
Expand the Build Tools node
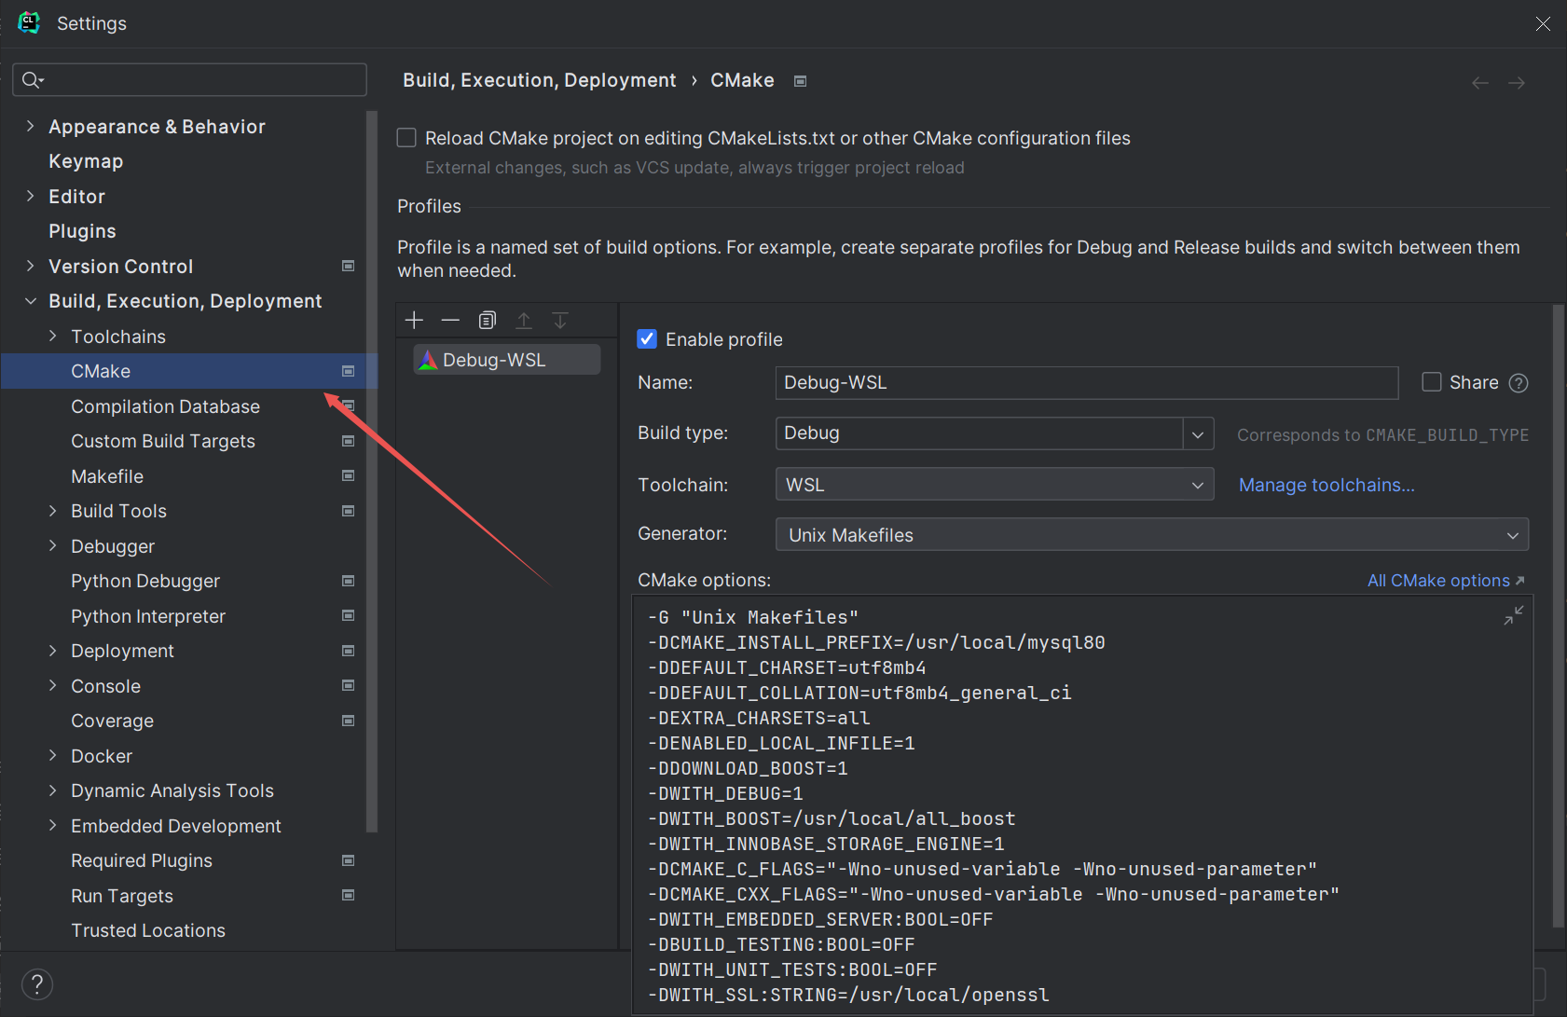click(52, 511)
